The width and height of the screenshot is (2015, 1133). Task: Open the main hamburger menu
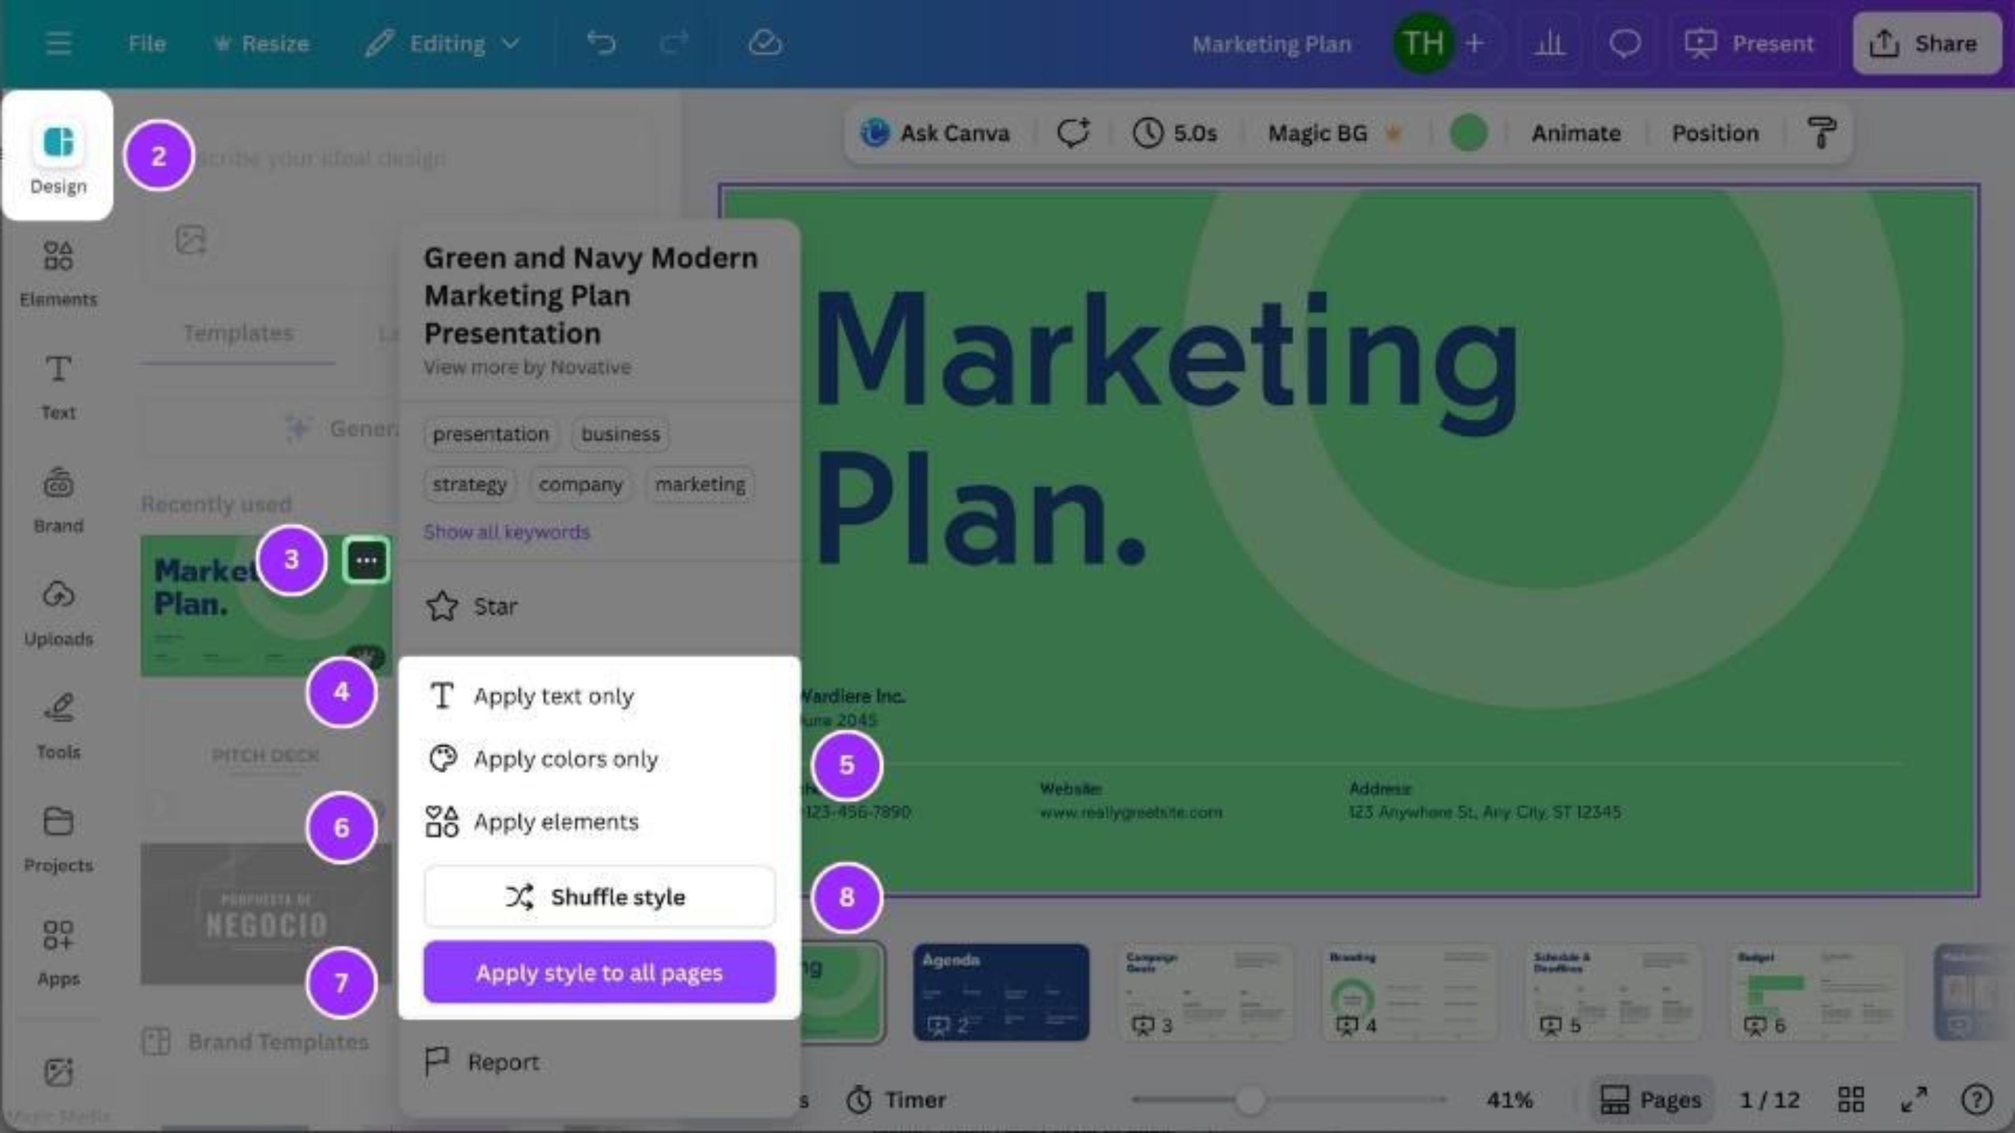(x=58, y=43)
